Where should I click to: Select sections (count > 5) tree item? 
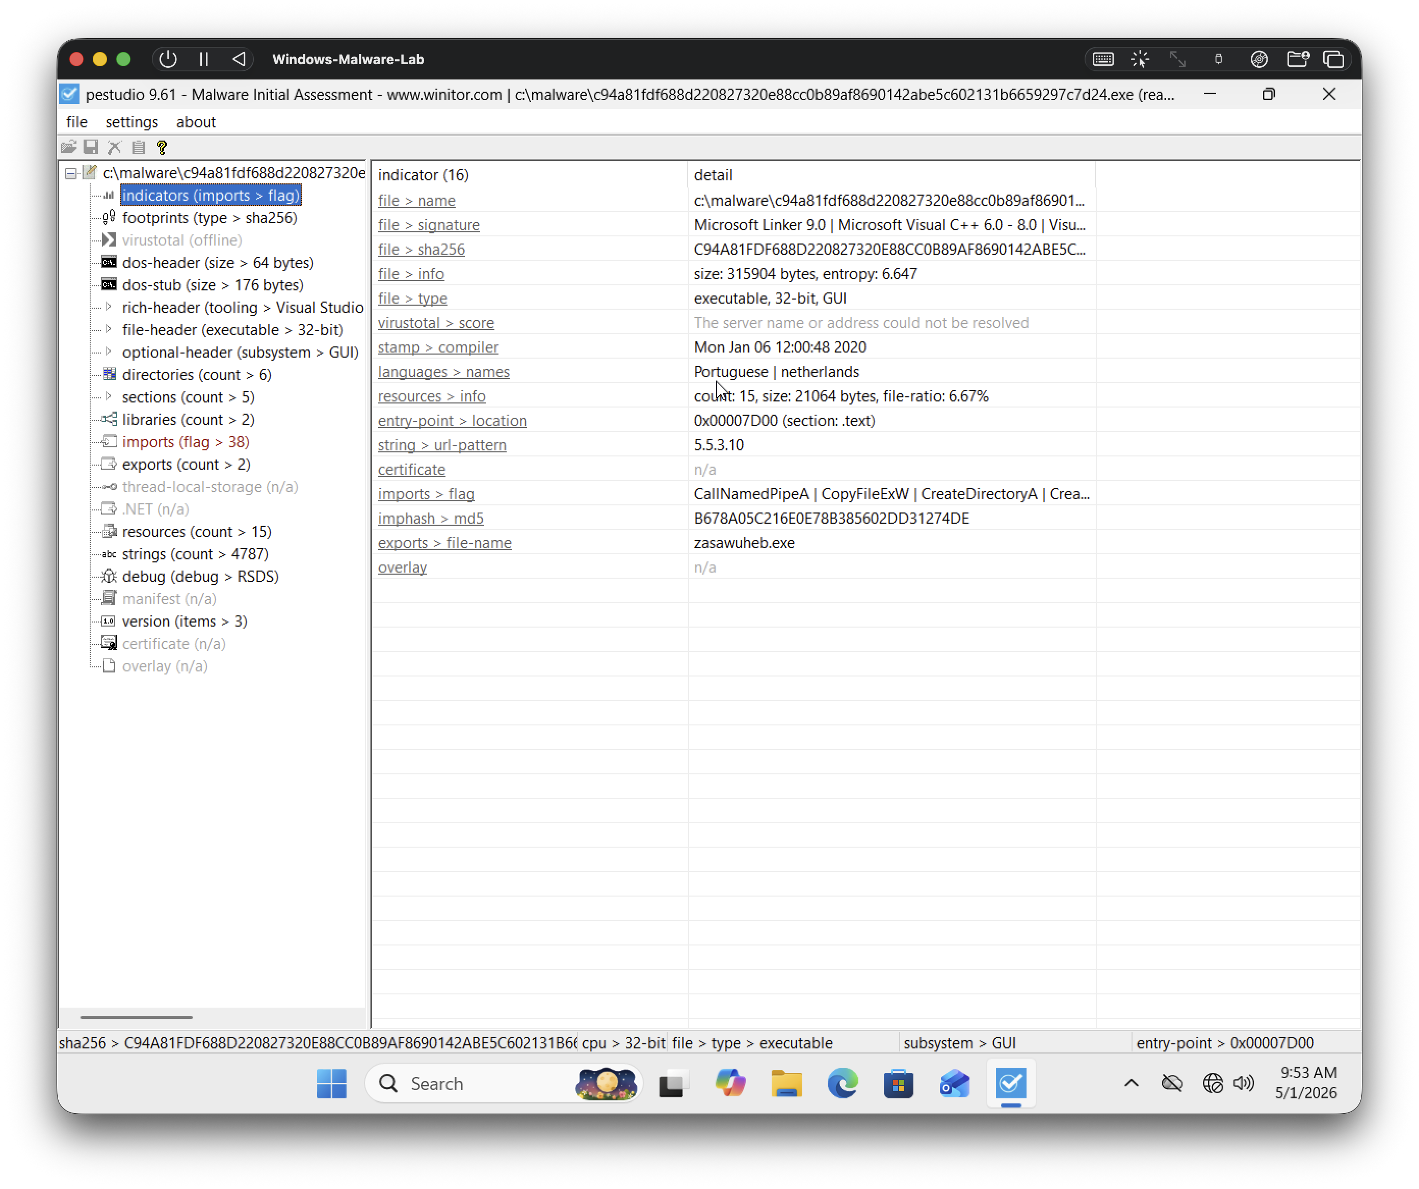click(x=188, y=396)
